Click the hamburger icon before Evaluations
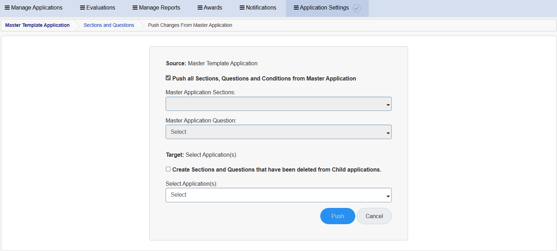 tap(82, 8)
